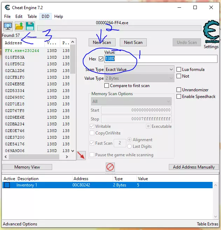221x230 pixels.
Task: Open the Value Type dropdown
Action: (x=139, y=78)
